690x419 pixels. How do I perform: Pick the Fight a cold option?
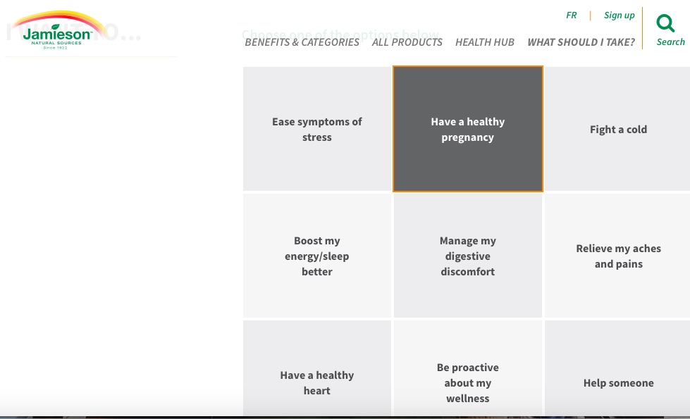[618, 129]
